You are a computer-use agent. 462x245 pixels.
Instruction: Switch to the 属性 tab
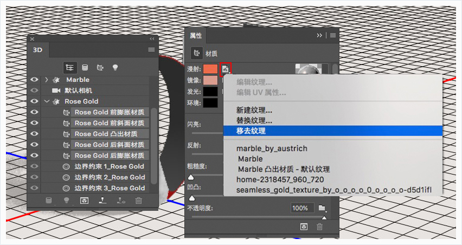click(x=196, y=36)
